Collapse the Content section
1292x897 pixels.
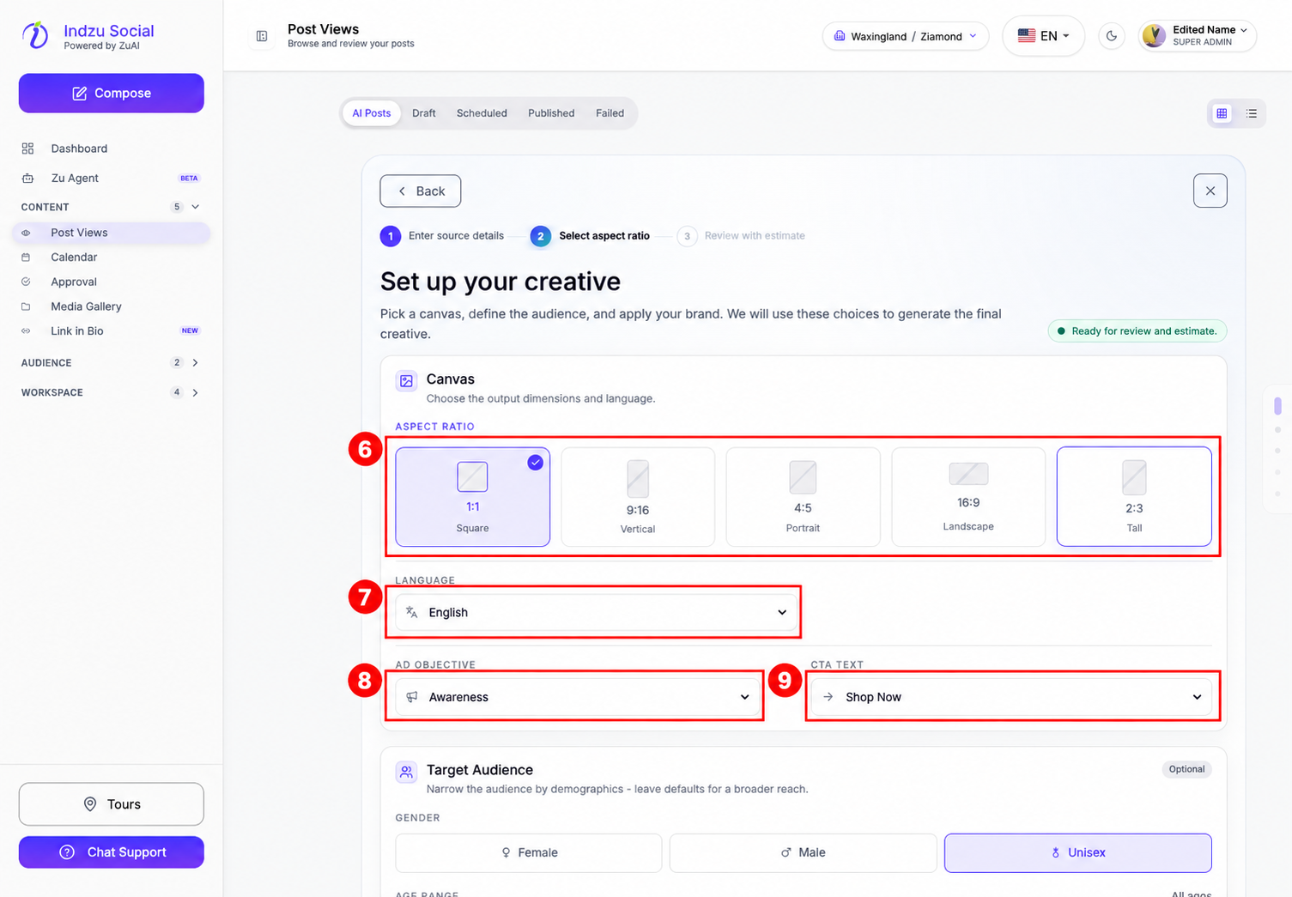tap(196, 207)
